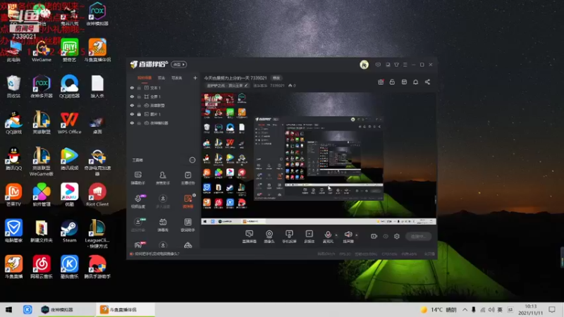Select the Steam desktop icon

[x=69, y=231]
